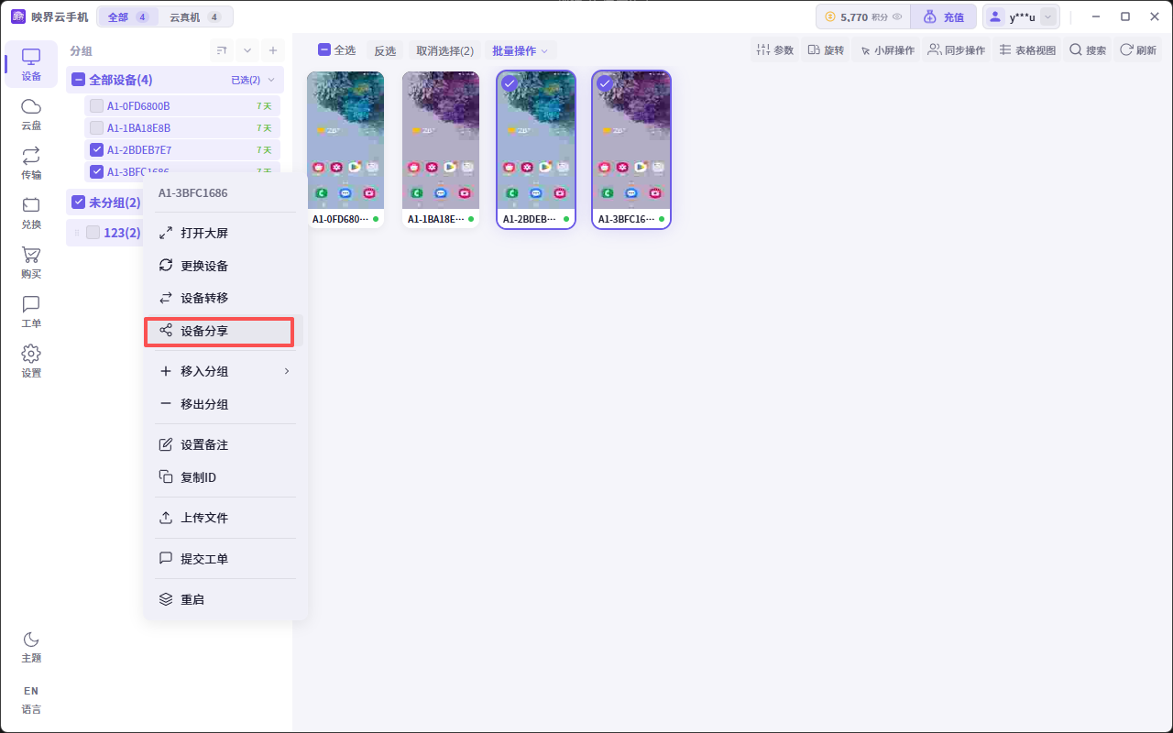Click the 刷新 refresh button
Image resolution: width=1173 pixels, height=733 pixels.
click(x=1138, y=50)
